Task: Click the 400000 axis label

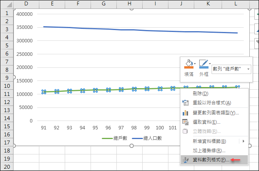Action: click(x=24, y=14)
